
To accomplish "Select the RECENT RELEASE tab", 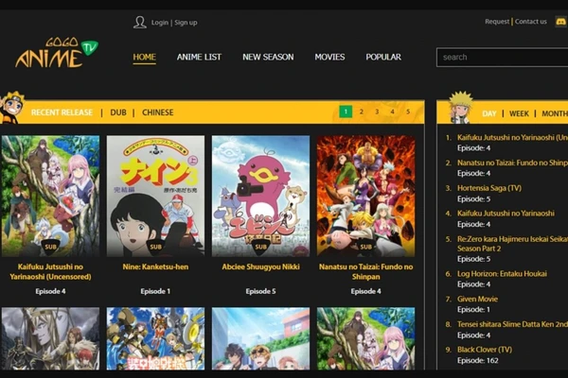I will click(62, 112).
